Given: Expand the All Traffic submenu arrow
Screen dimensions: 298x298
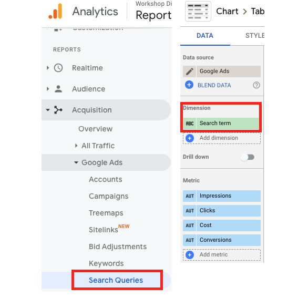Looking at the screenshot, I should coord(76,146).
